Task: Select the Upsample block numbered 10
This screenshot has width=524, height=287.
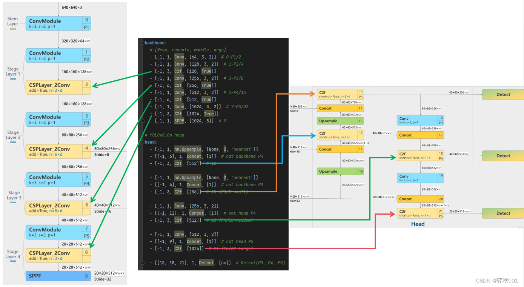Action: (340, 171)
